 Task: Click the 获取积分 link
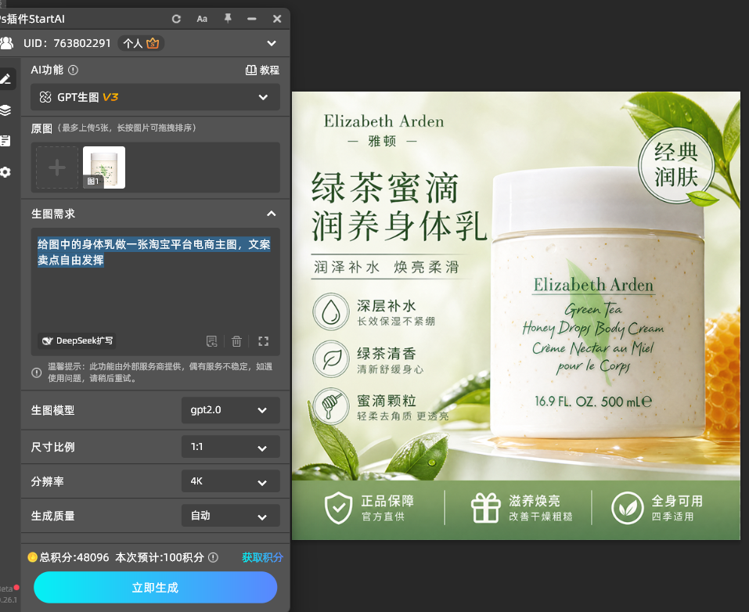[x=262, y=557]
